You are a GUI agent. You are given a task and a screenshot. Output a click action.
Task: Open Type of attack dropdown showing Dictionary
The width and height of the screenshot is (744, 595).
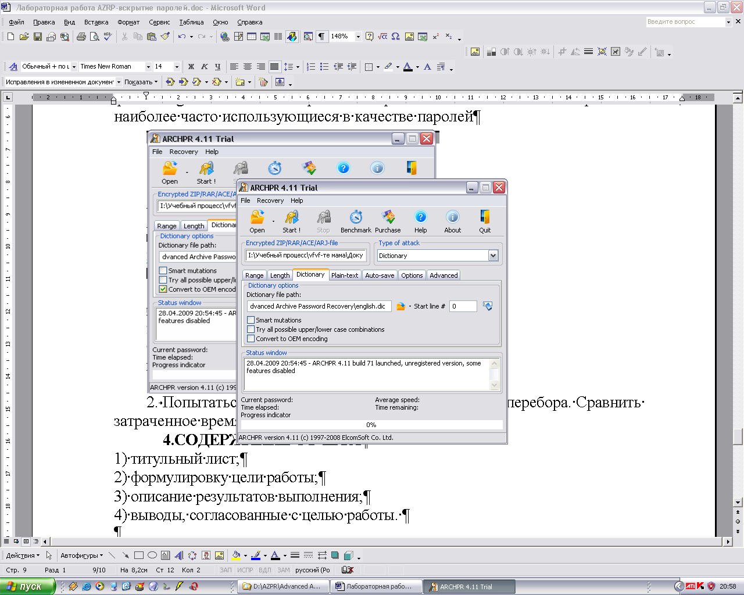pos(493,256)
